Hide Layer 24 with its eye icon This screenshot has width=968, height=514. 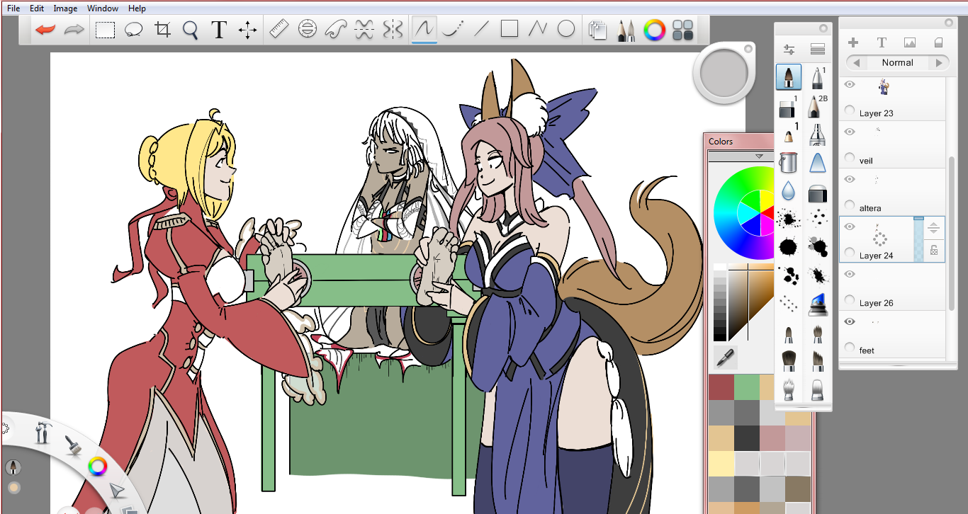(850, 227)
